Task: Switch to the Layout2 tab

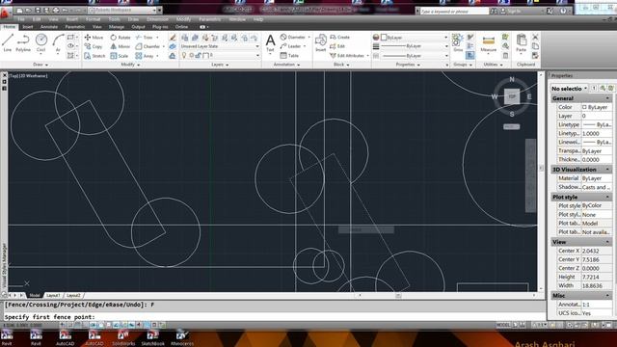Action: coord(73,295)
